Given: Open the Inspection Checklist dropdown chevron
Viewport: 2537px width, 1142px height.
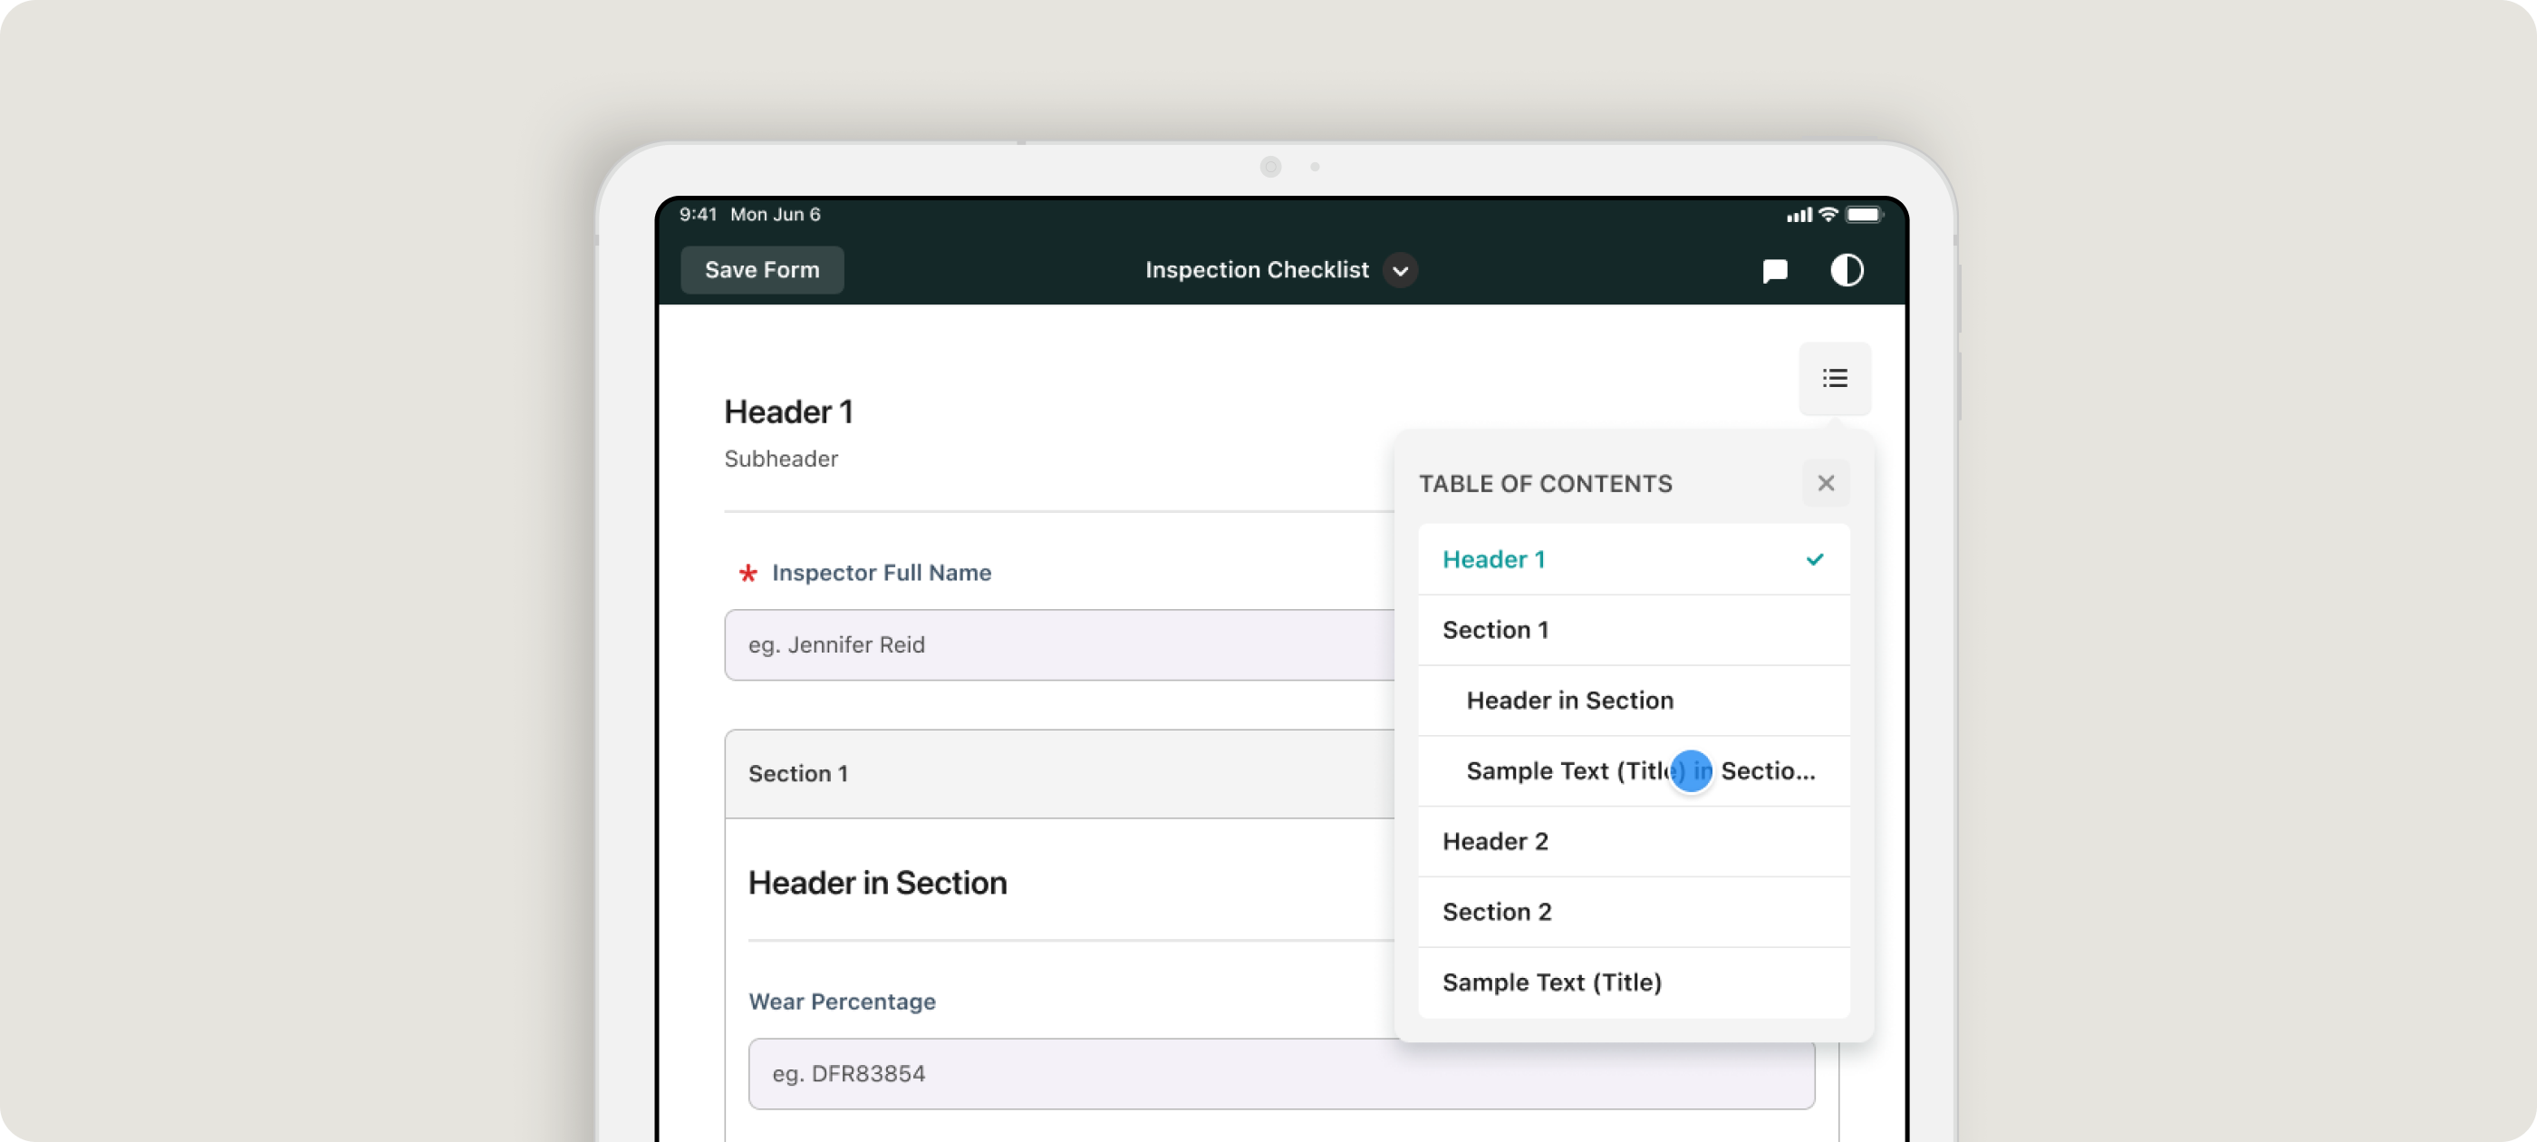Looking at the screenshot, I should (1400, 271).
